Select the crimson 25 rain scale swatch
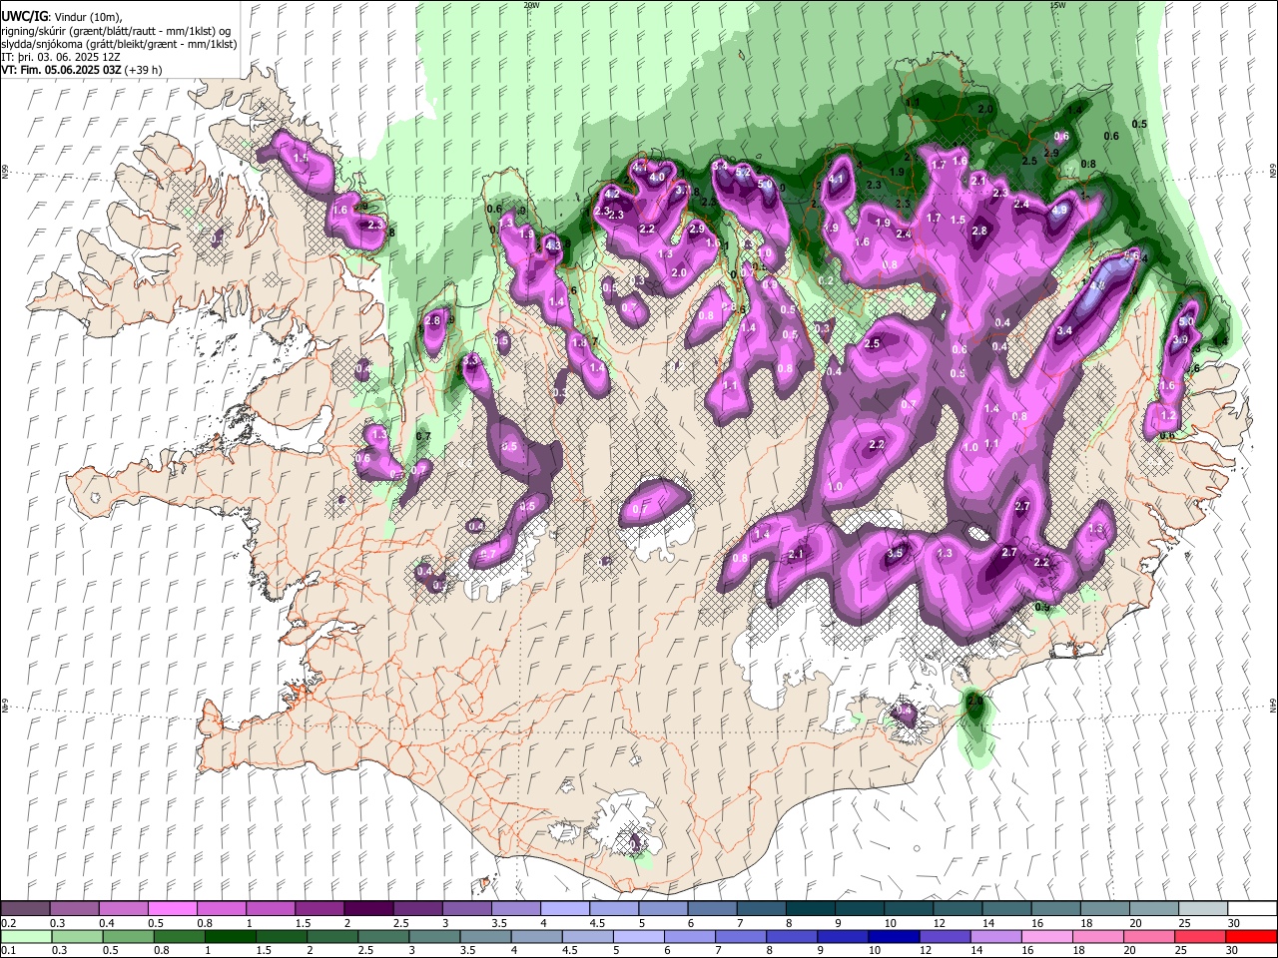Viewport: 1278px width, 958px height. click(1200, 937)
